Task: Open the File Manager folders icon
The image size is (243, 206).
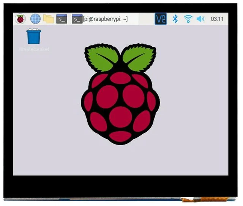Action: (x=49, y=19)
